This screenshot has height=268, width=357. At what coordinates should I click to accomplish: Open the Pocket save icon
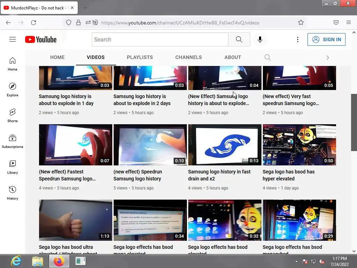point(336,22)
